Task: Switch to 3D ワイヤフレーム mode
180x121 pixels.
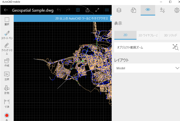Action: tap(148, 35)
